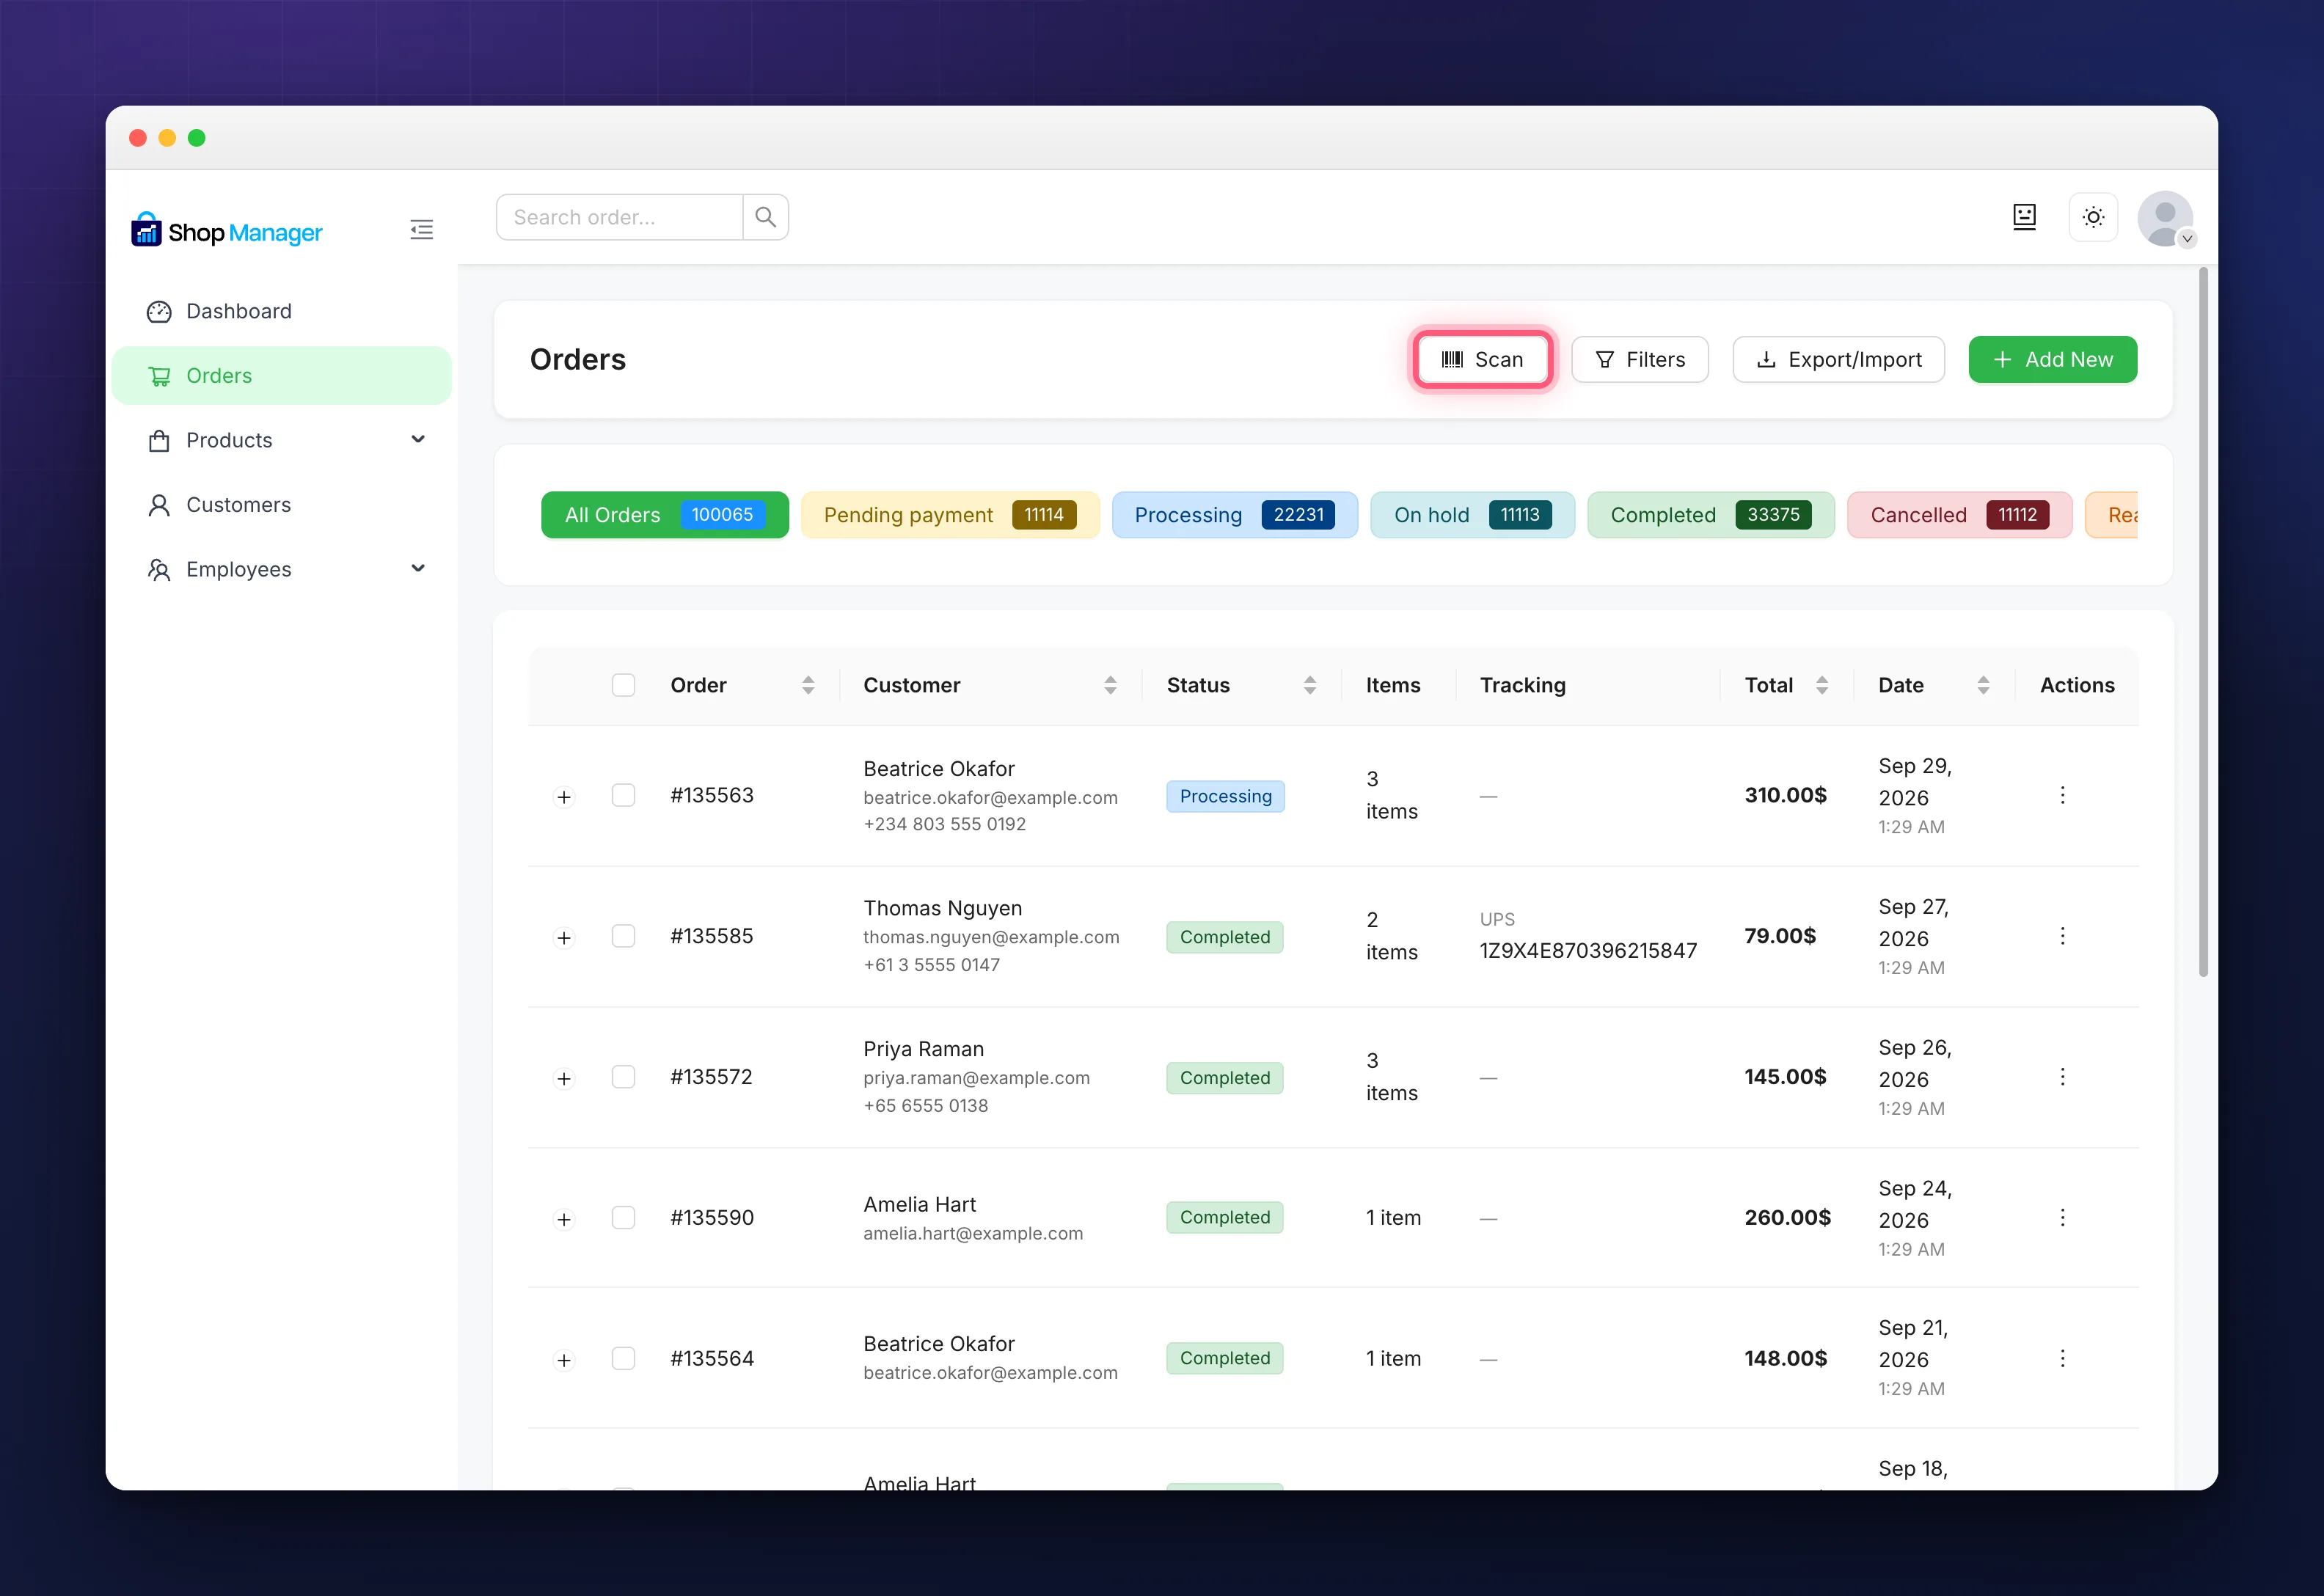Collapse the sidebar with the menu toggle icon
Viewport: 2324px width, 1596px height.
[x=421, y=230]
